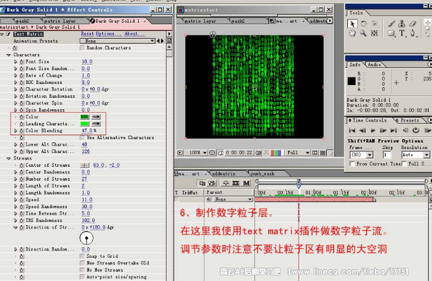Viewport: 432px width, 281px height.
Task: Click Center of Streams crosshair button
Action: click(85, 165)
